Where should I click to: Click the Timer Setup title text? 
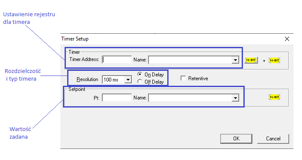(x=75, y=39)
